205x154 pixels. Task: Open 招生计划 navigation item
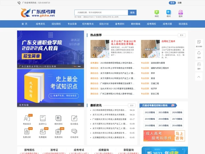tap(104, 24)
